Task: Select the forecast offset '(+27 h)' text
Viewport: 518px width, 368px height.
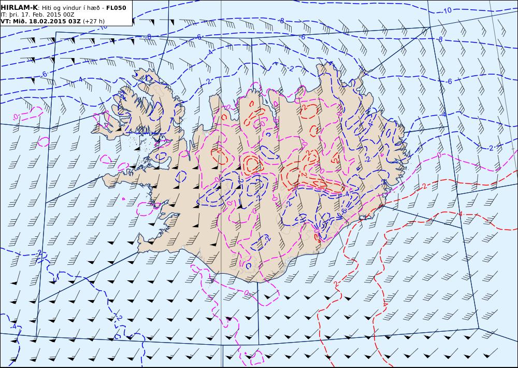Action: click(x=94, y=21)
